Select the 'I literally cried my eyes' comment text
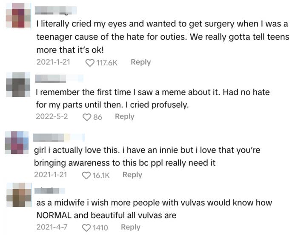This screenshot has height=237, width=298. point(162,36)
